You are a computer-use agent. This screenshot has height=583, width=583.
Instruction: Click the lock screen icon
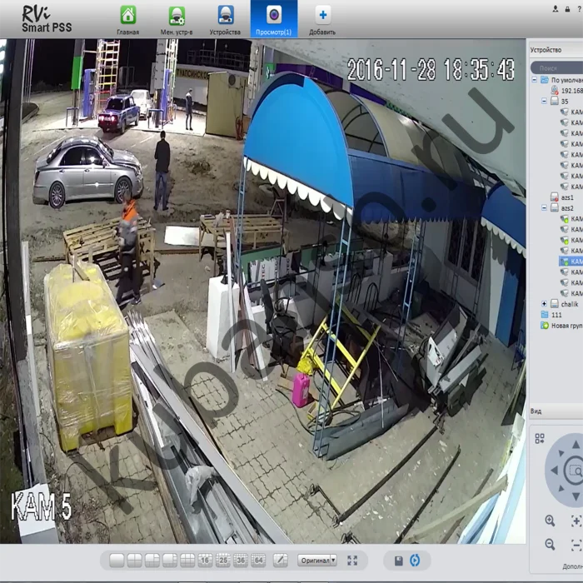tap(567, 9)
